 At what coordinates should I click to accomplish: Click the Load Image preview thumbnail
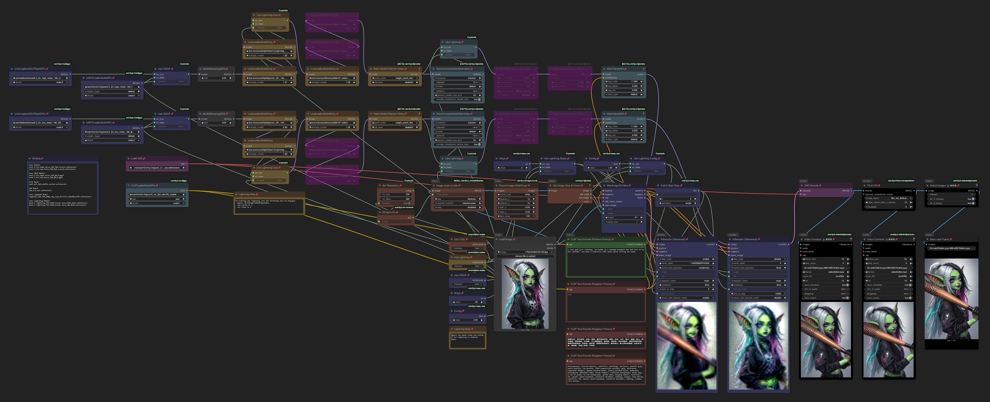coord(525,294)
